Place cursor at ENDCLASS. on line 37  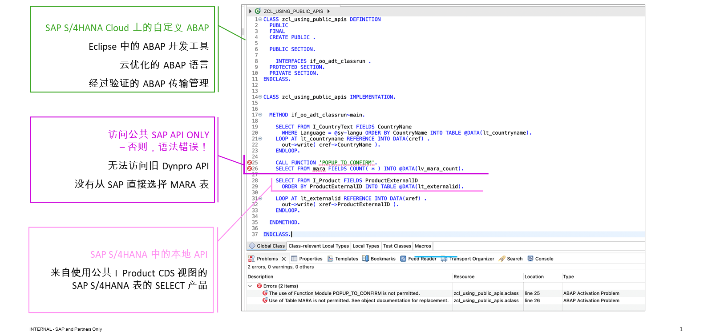pos(277,234)
